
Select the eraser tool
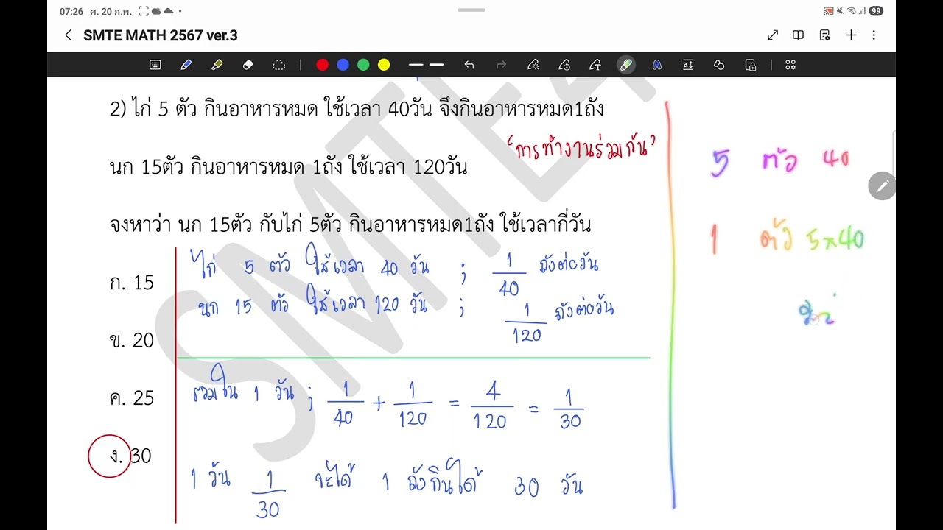point(248,65)
